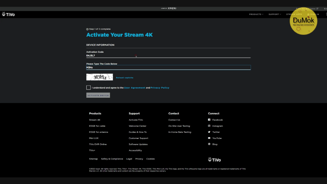The height and width of the screenshot is (184, 327).
Task: Open the Privacy Policy link
Action: point(160,88)
